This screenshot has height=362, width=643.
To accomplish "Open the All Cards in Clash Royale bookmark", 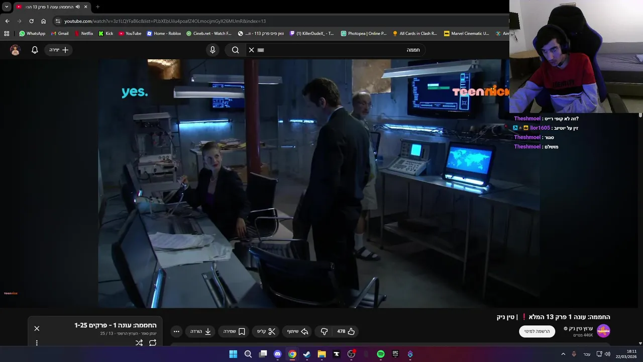I will pos(415,34).
